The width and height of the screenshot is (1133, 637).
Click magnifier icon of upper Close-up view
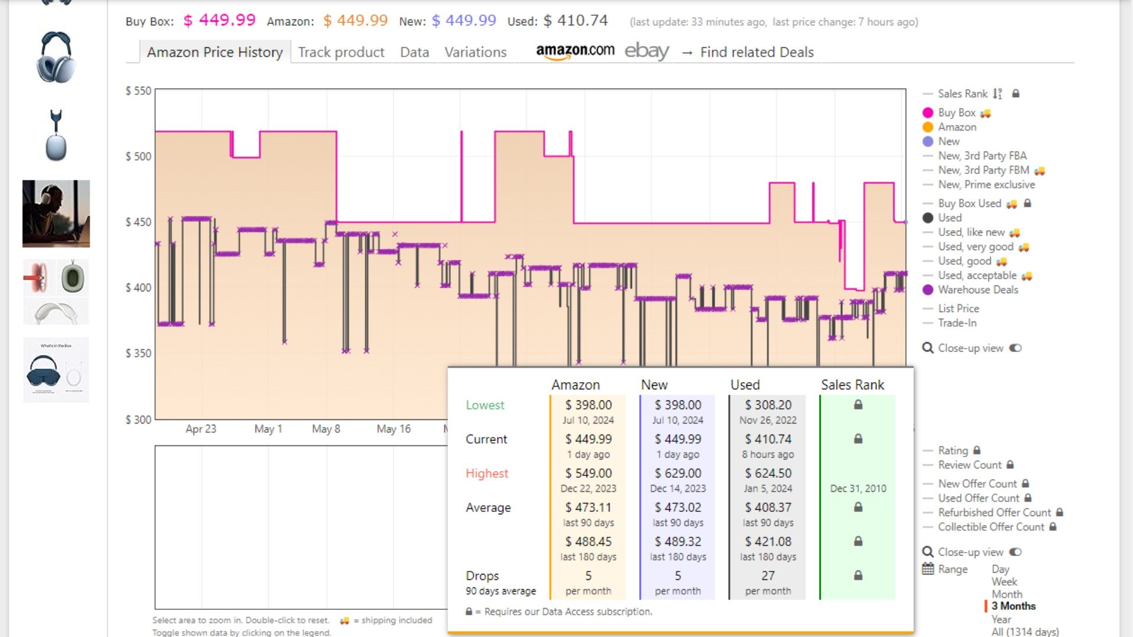(928, 348)
